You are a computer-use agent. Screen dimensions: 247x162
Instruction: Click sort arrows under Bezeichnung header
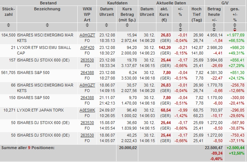(x=47, y=26)
